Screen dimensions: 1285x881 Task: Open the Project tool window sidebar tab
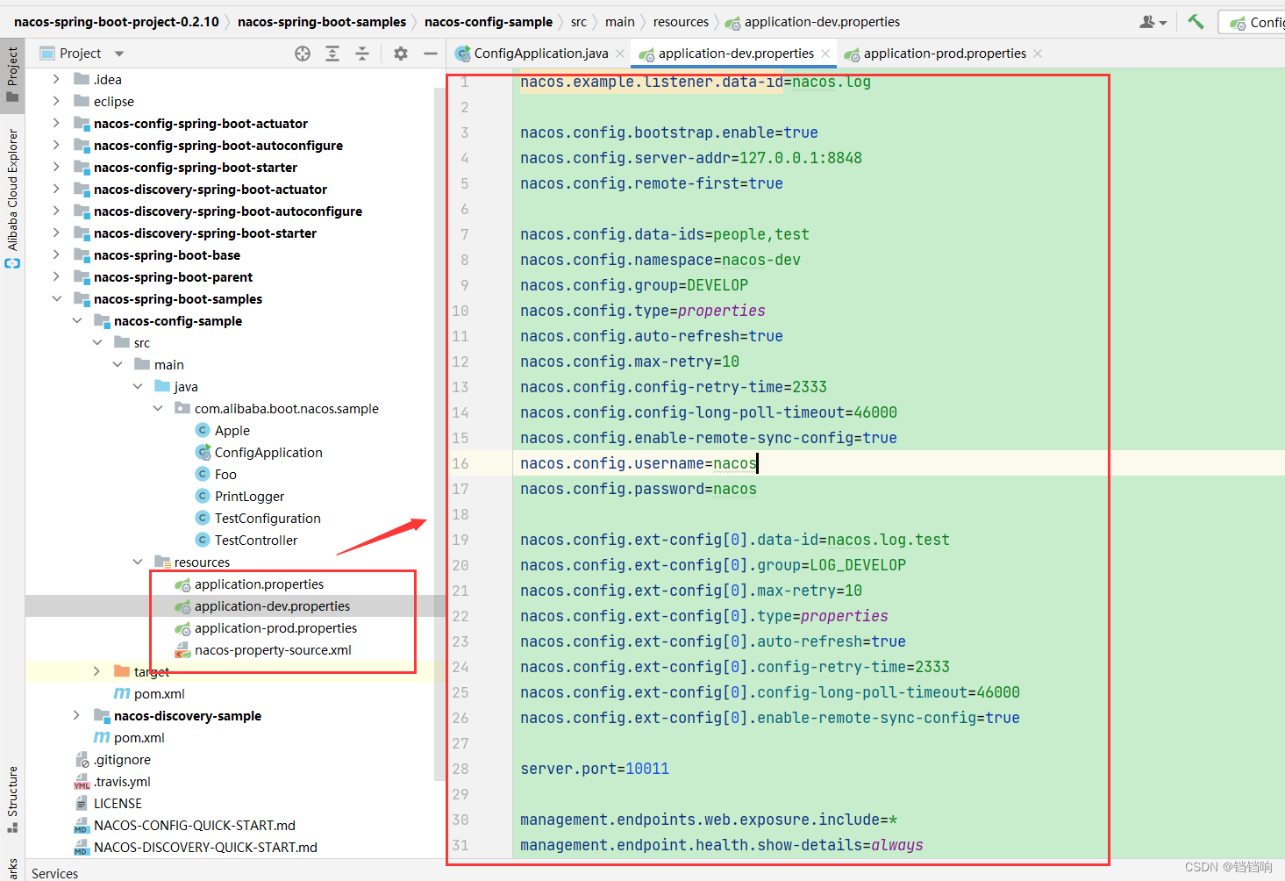12,75
